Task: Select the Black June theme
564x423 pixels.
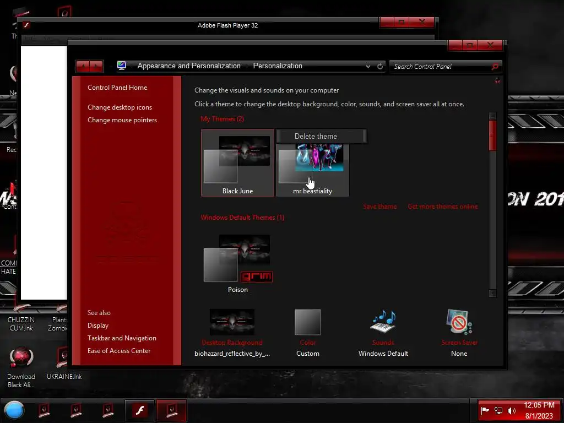Action: pos(237,163)
